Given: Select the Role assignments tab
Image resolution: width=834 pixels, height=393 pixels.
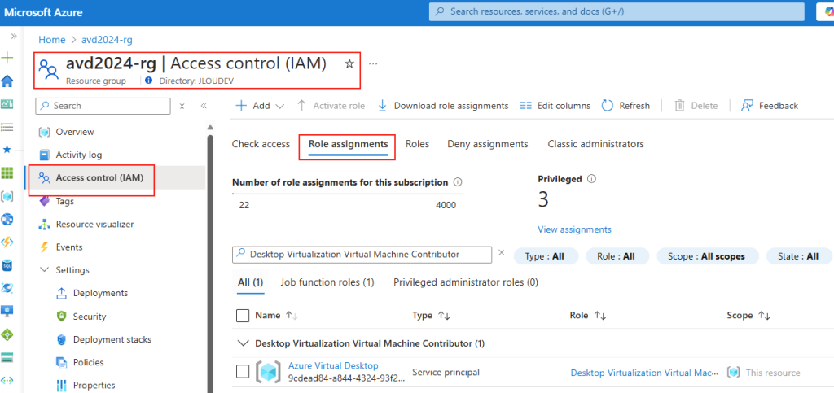Looking at the screenshot, I should (x=349, y=144).
